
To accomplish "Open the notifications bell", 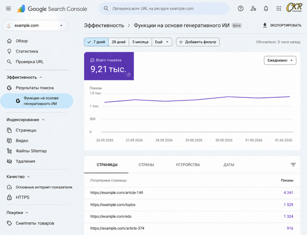I will [266, 9].
